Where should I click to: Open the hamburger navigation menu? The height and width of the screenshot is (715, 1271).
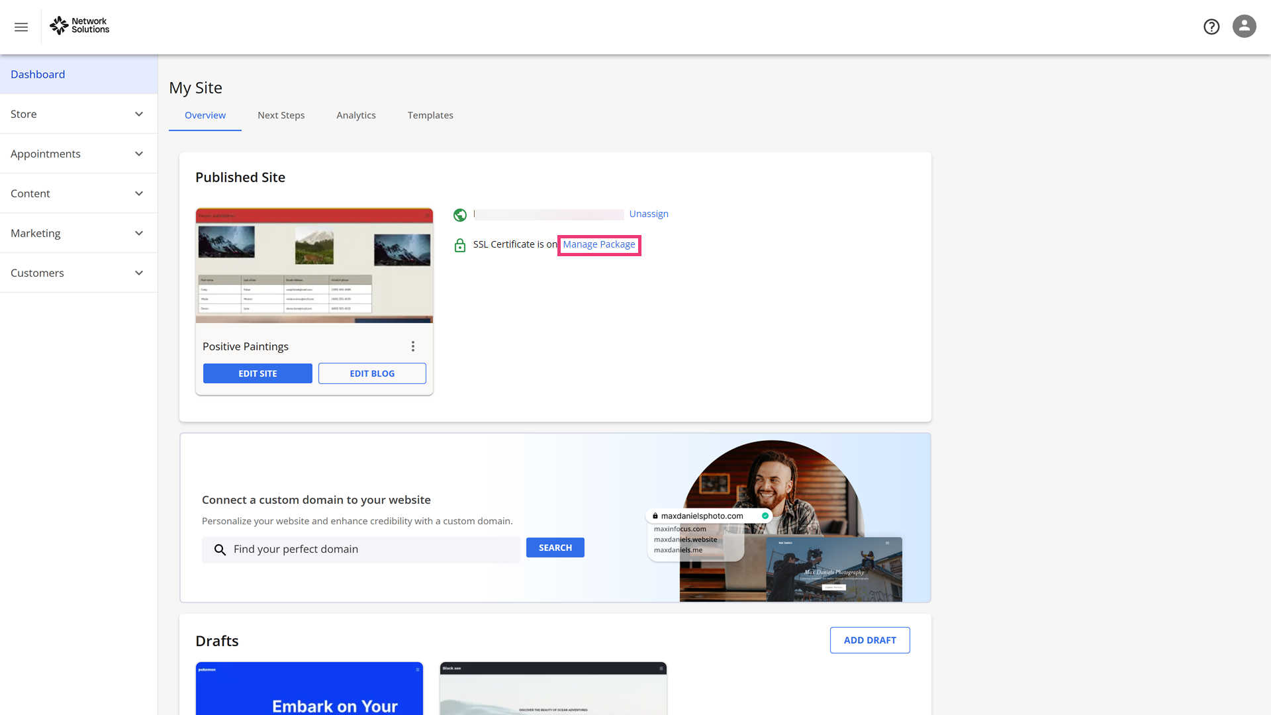(21, 27)
